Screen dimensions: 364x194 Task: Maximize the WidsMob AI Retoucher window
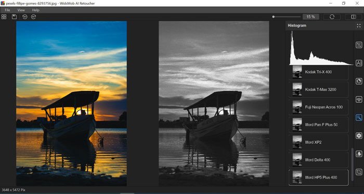pos(344,3)
